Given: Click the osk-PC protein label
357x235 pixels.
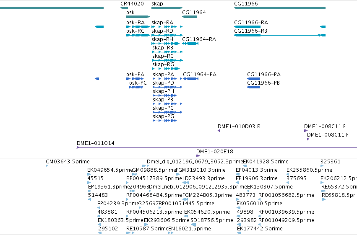Looking at the screenshot, I should click(x=138, y=83).
